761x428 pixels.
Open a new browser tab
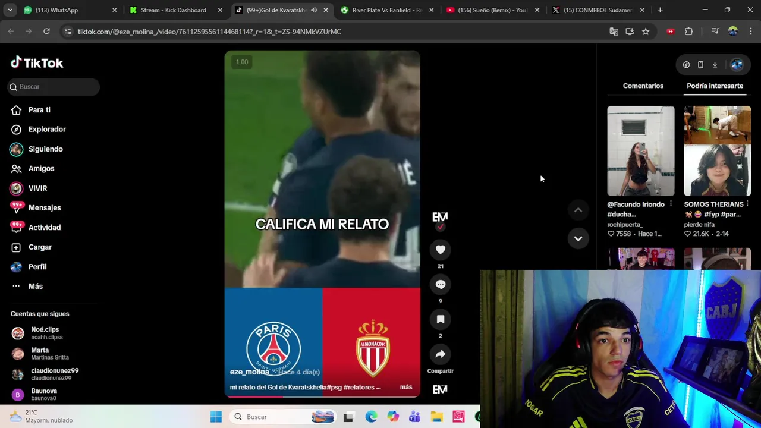[x=660, y=10]
